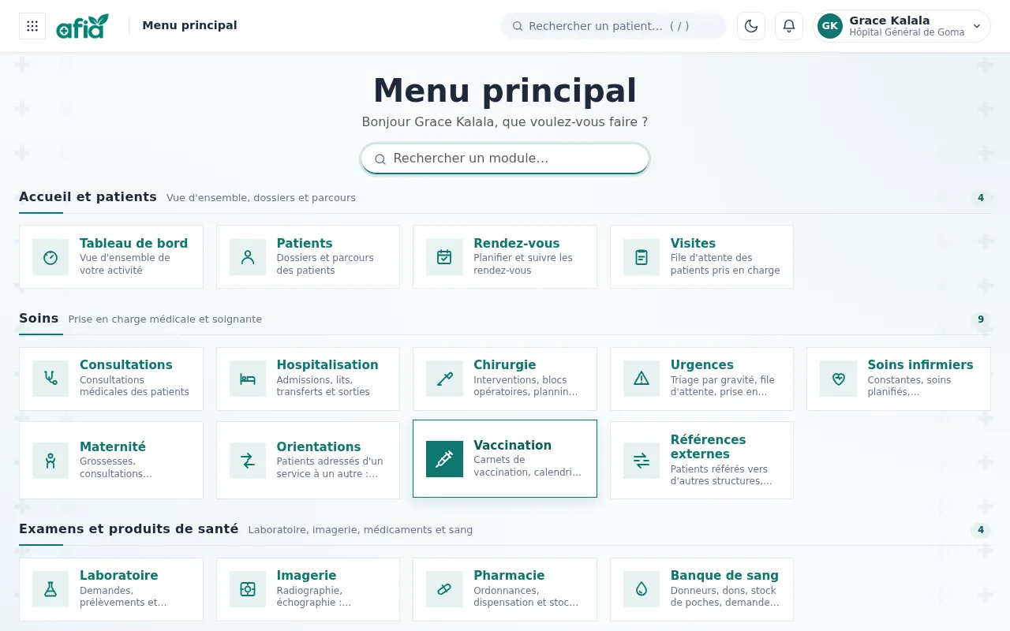Click Examens et produits de santé heading
Image resolution: width=1010 pixels, height=631 pixels.
(x=129, y=528)
